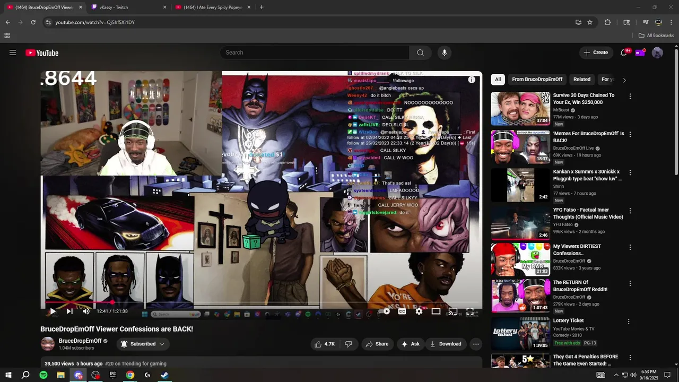The width and height of the screenshot is (679, 382).
Task: Open BruceDropEmOff channel name link
Action: pos(80,341)
